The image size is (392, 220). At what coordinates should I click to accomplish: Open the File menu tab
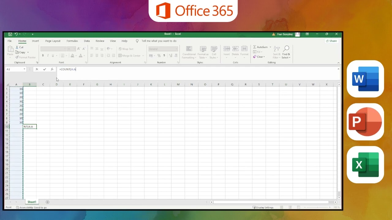tap(9, 41)
